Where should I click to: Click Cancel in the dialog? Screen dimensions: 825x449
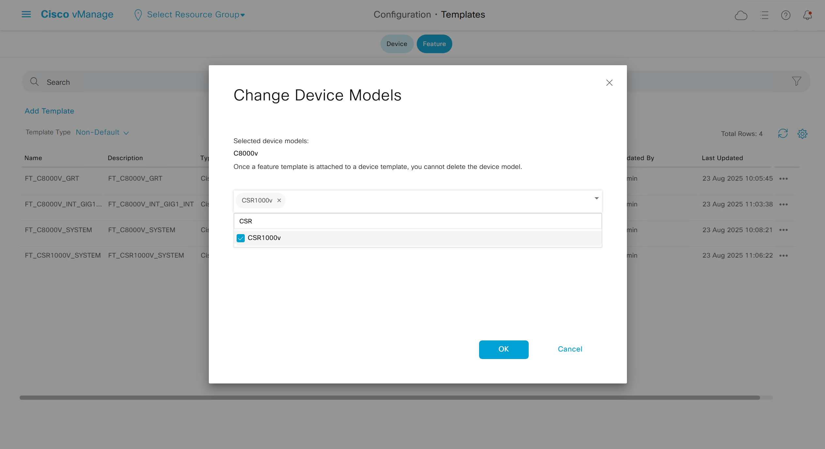pyautogui.click(x=570, y=349)
